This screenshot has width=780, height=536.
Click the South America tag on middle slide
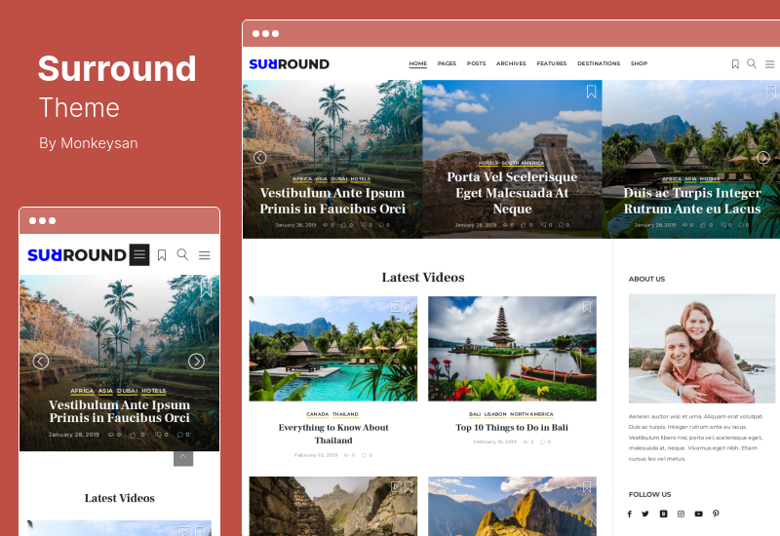[523, 163]
